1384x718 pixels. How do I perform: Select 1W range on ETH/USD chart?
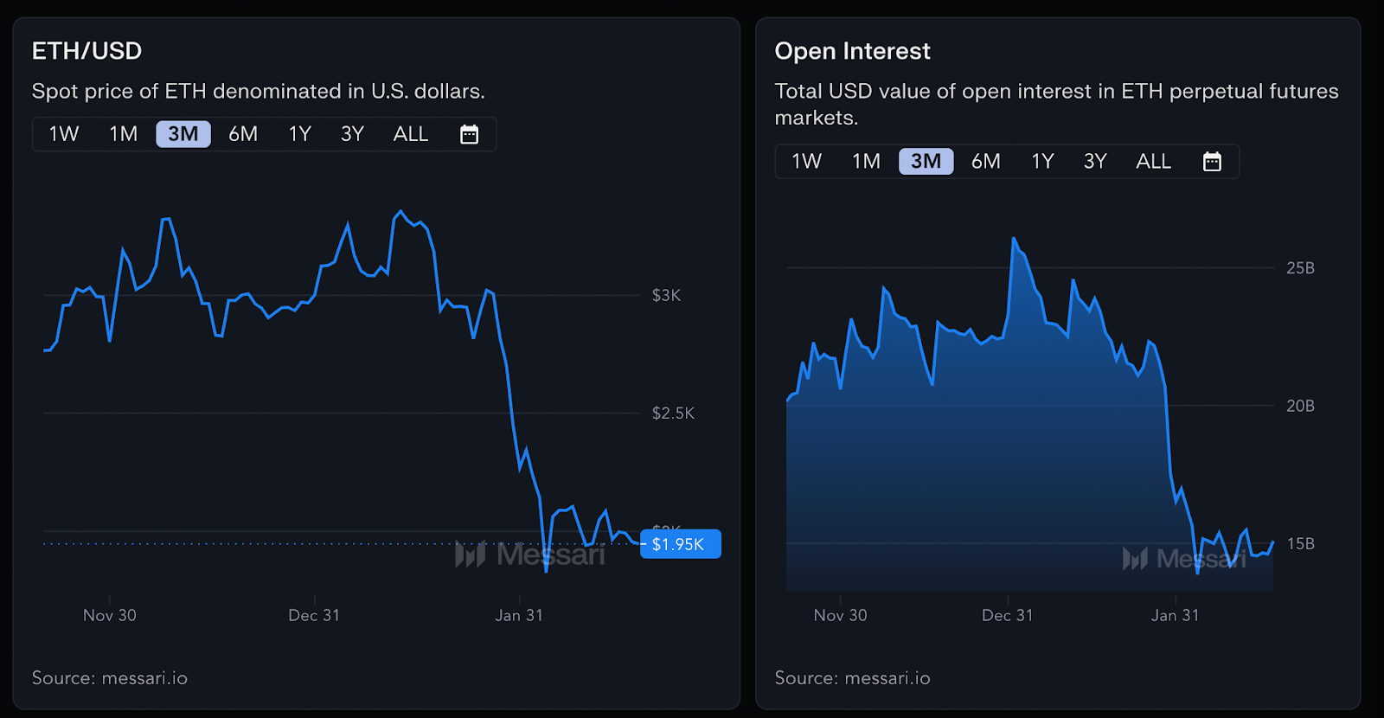(x=64, y=134)
